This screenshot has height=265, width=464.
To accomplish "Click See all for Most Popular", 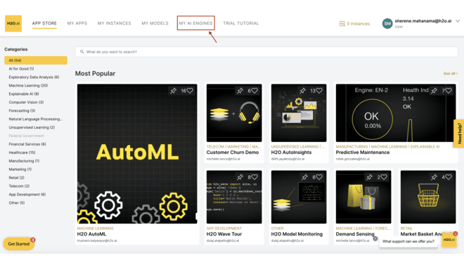I will pyautogui.click(x=451, y=73).
